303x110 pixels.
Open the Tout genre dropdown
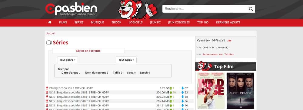point(68,60)
